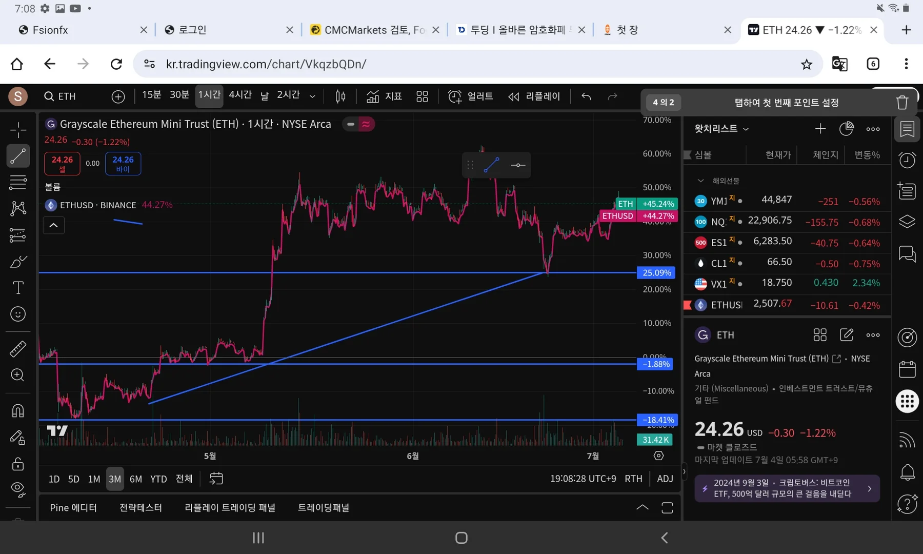Open the 왓치리스트 dropdown
Screen dimensions: 923x554
click(x=721, y=129)
